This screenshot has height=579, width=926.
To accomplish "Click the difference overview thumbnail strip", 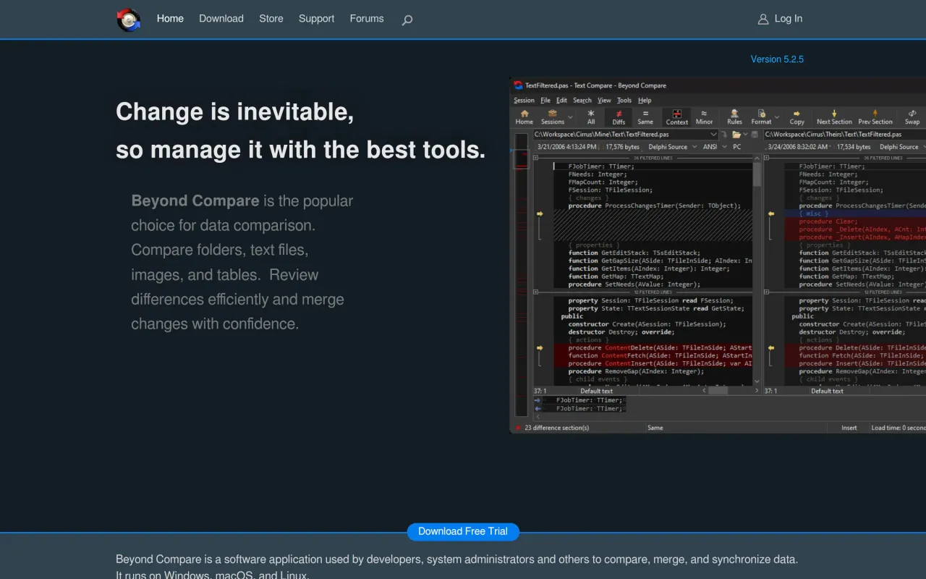I will click(521, 275).
